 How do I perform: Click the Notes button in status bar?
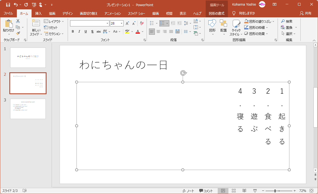coord(188,191)
